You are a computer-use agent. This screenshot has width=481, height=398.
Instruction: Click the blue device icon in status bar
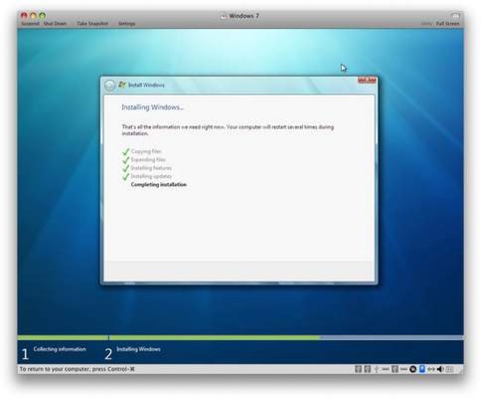(x=422, y=369)
